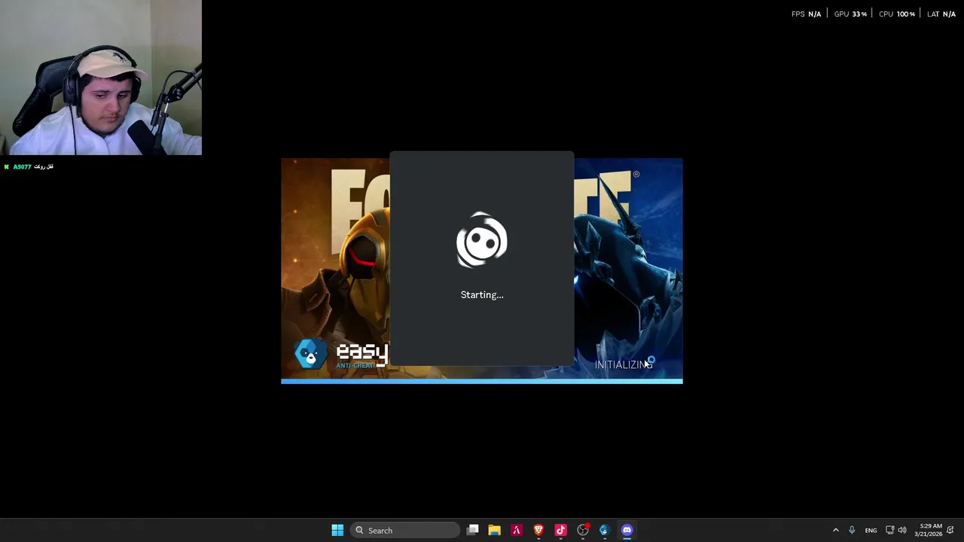Click the FPS N/A overlay readout
The image size is (964, 542).
pyautogui.click(x=806, y=14)
